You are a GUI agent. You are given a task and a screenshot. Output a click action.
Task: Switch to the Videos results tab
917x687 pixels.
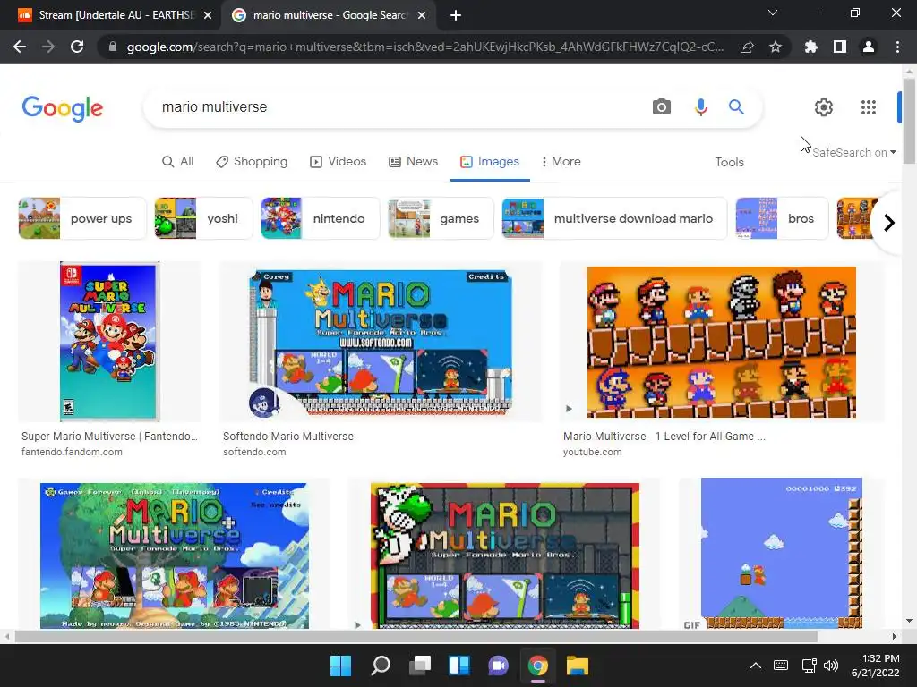(x=338, y=162)
